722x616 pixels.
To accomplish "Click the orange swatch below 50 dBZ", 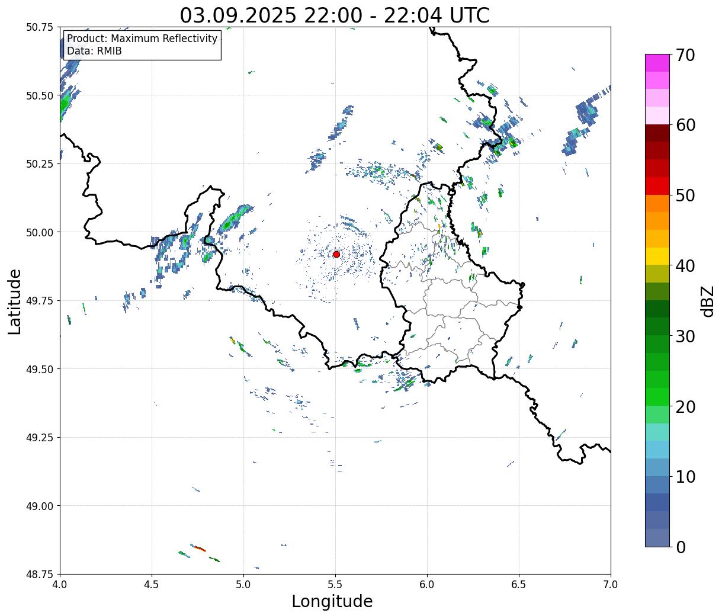I will click(x=657, y=203).
